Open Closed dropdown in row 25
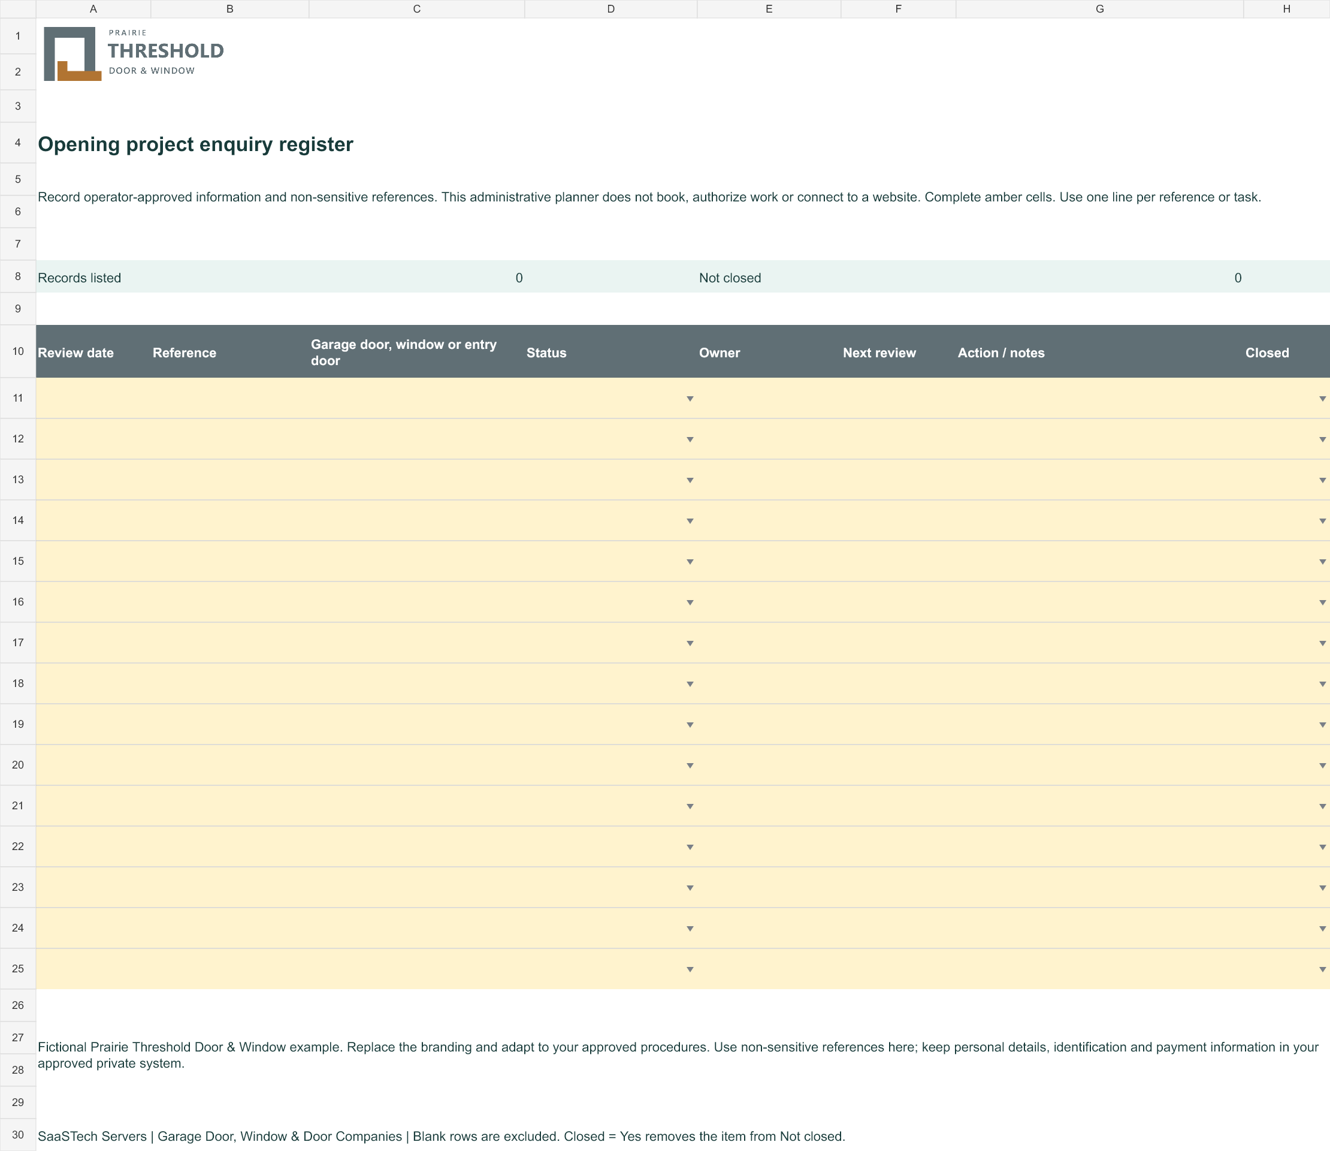The image size is (1330, 1151). click(1322, 969)
